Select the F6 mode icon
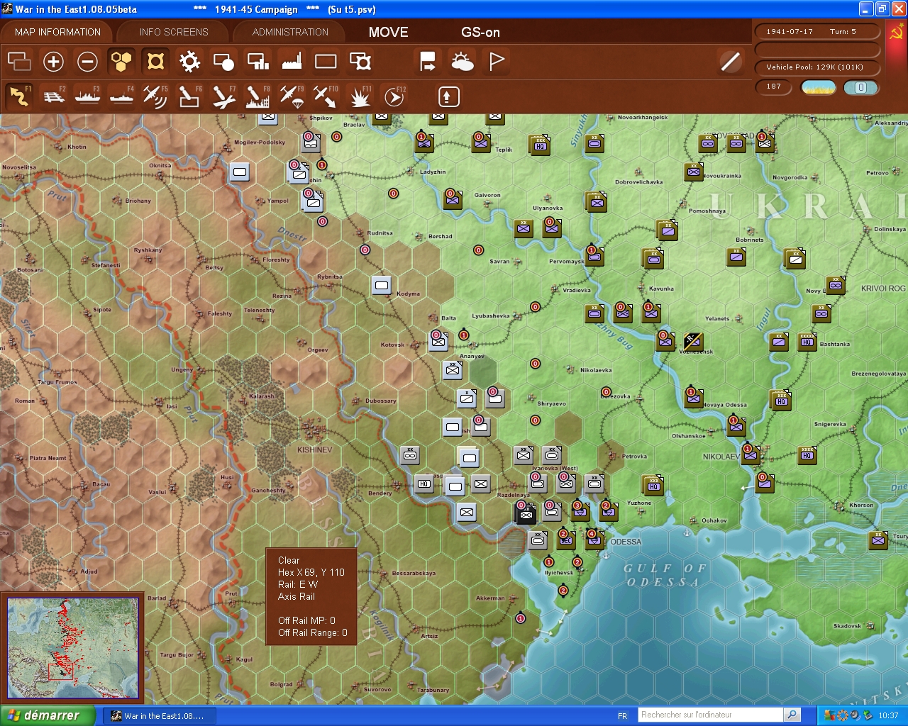The image size is (908, 726). [x=189, y=96]
